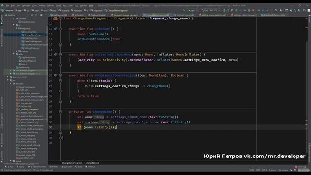
Task: Click the Make Project hammer icon
Action: click(x=184, y=10)
